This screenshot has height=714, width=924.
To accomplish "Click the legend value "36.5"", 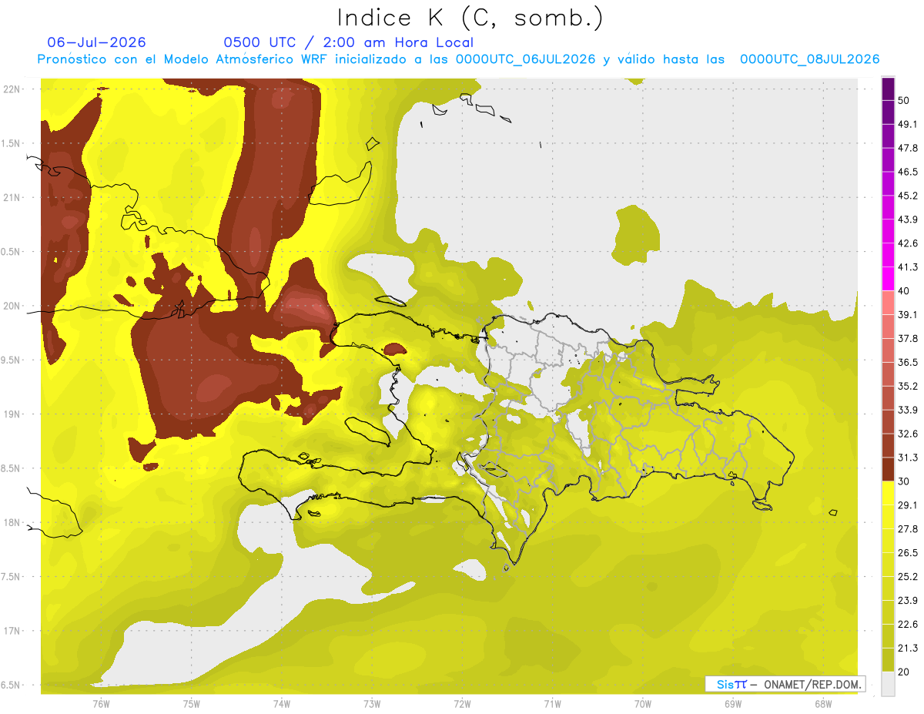I will (x=908, y=362).
